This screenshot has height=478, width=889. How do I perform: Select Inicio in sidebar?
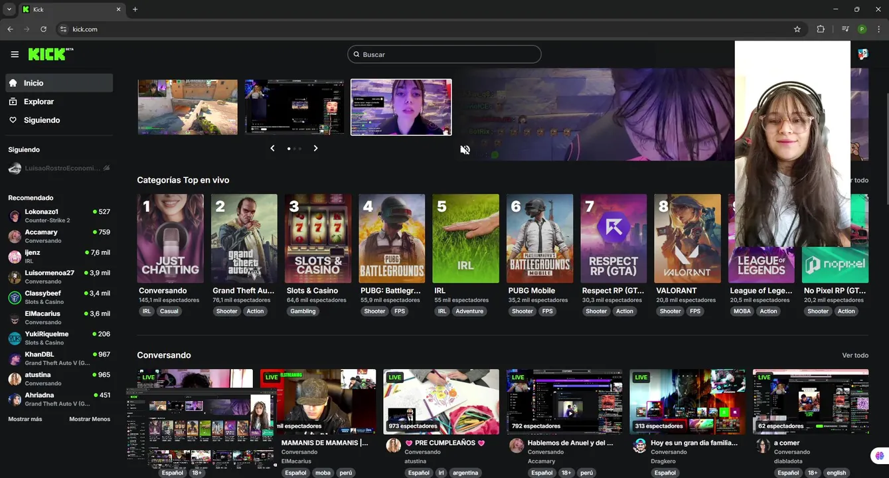tap(59, 83)
